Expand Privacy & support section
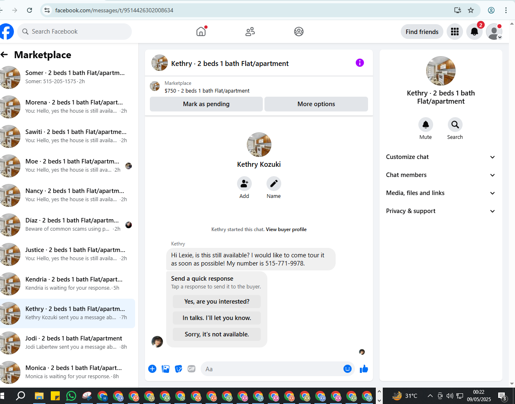Screen dimensions: 515x404 [441, 211]
